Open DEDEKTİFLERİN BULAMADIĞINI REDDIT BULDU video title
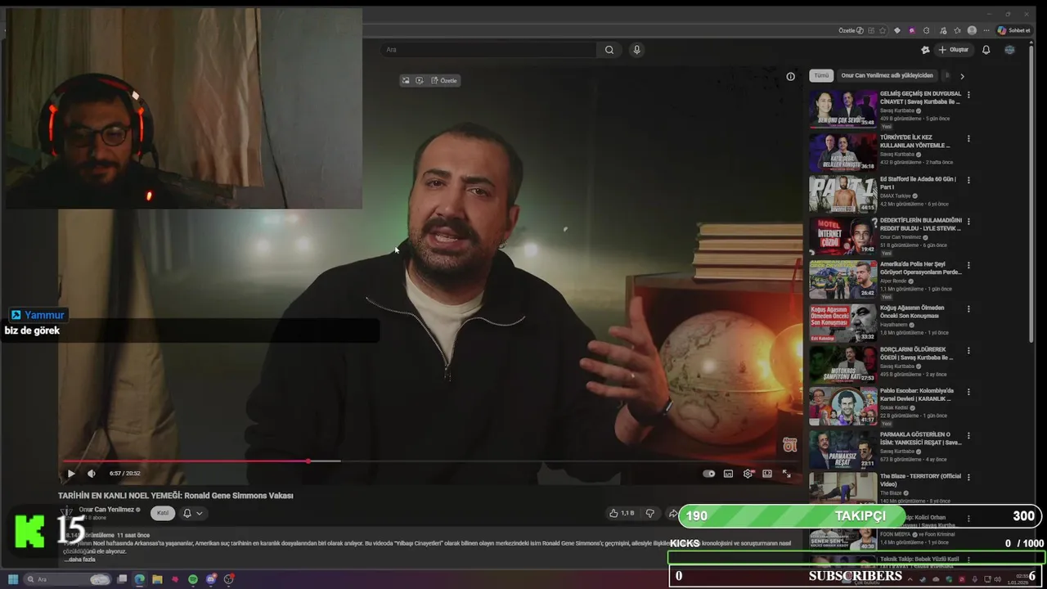Screen dimensions: 1047x589 tap(921, 224)
